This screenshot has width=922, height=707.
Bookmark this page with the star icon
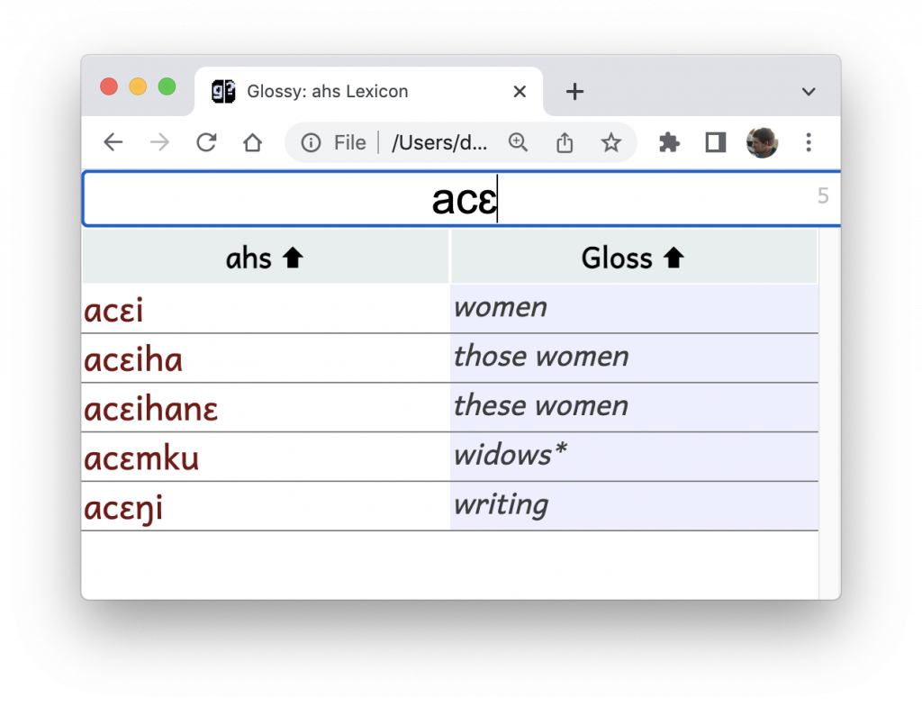[611, 142]
